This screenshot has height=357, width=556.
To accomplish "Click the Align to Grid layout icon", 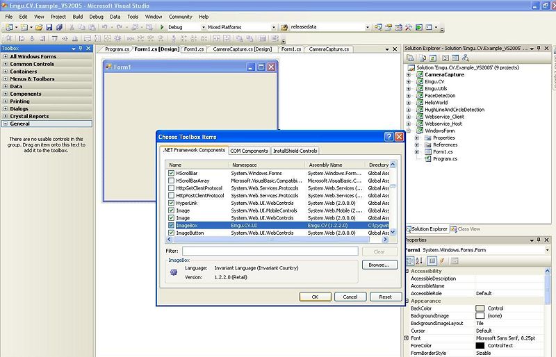I will (9, 38).
